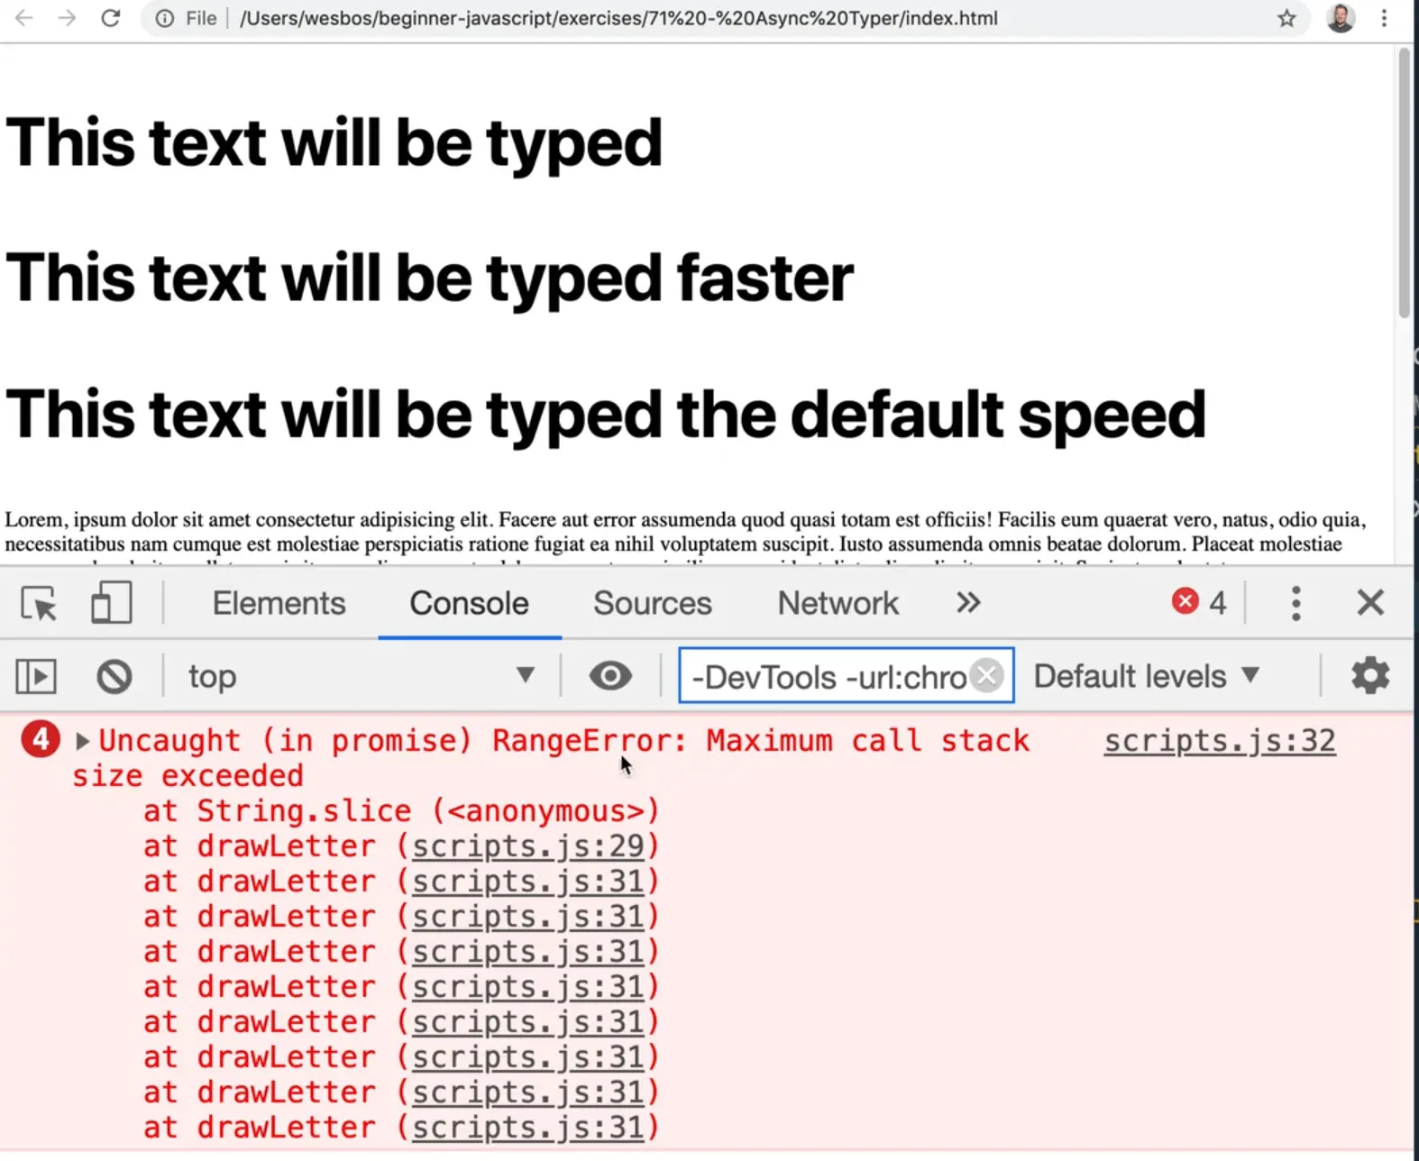This screenshot has width=1419, height=1161.
Task: Open the DevTools three-dot customize menu
Action: [x=1295, y=603]
